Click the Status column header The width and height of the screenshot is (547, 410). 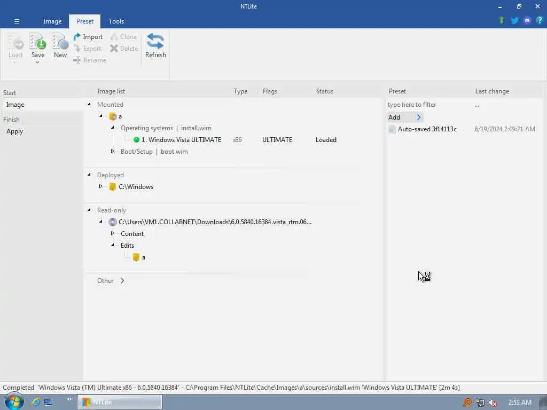tap(324, 91)
